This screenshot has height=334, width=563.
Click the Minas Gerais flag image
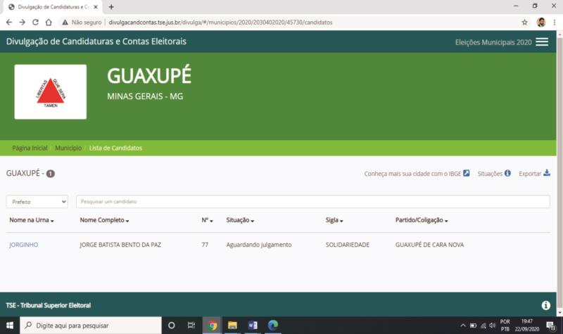(50, 92)
